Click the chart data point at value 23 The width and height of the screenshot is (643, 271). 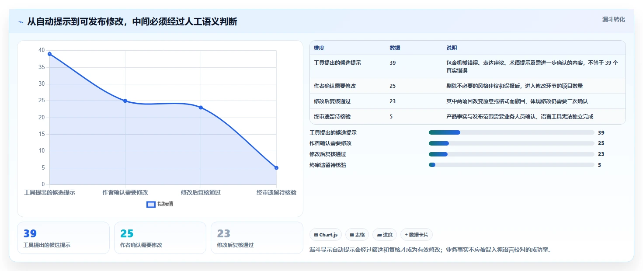(201, 108)
